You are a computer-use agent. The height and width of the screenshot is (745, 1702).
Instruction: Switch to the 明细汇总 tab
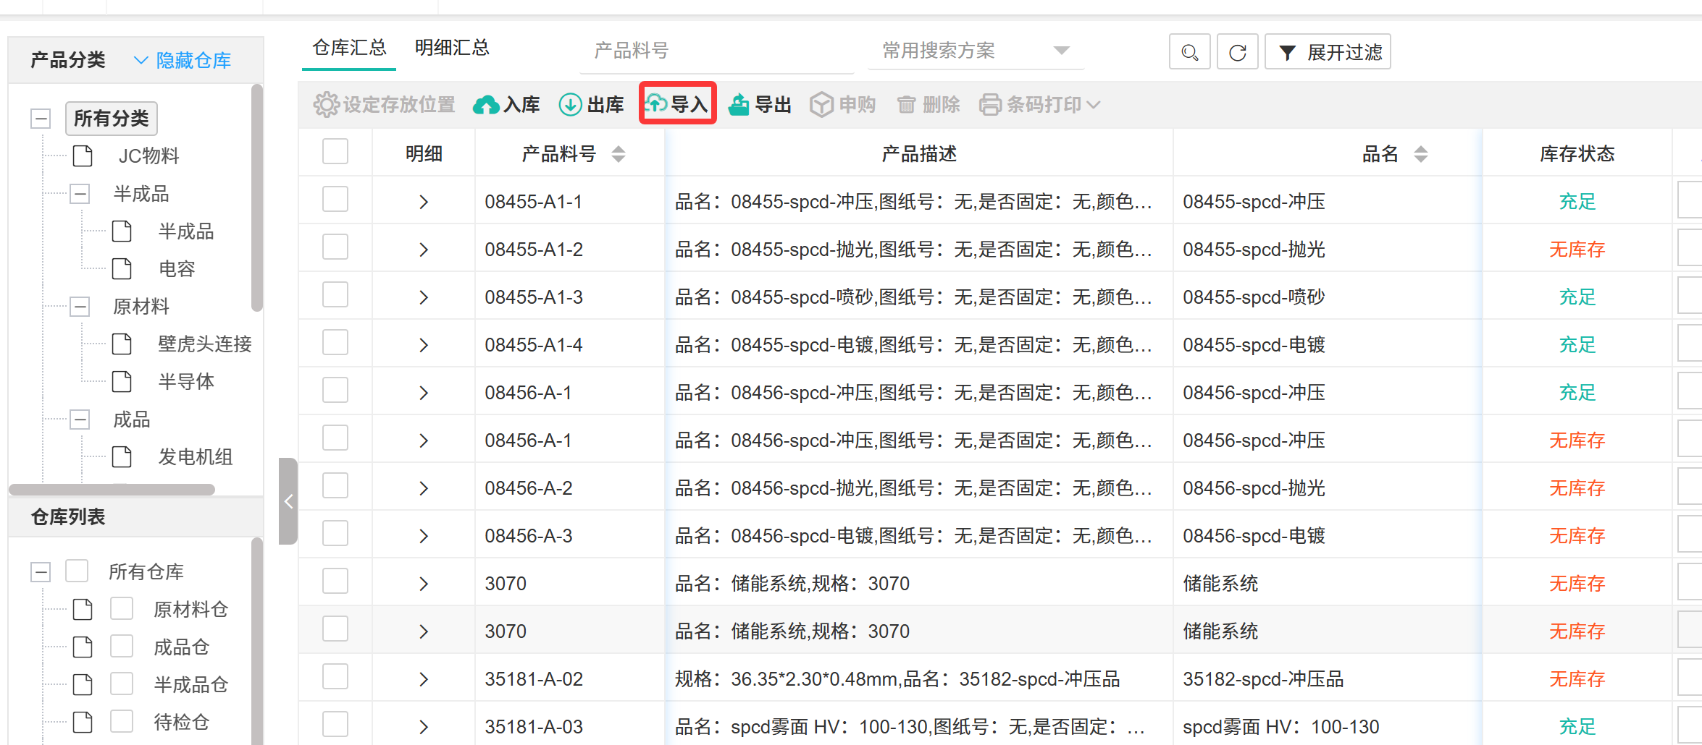tap(452, 48)
